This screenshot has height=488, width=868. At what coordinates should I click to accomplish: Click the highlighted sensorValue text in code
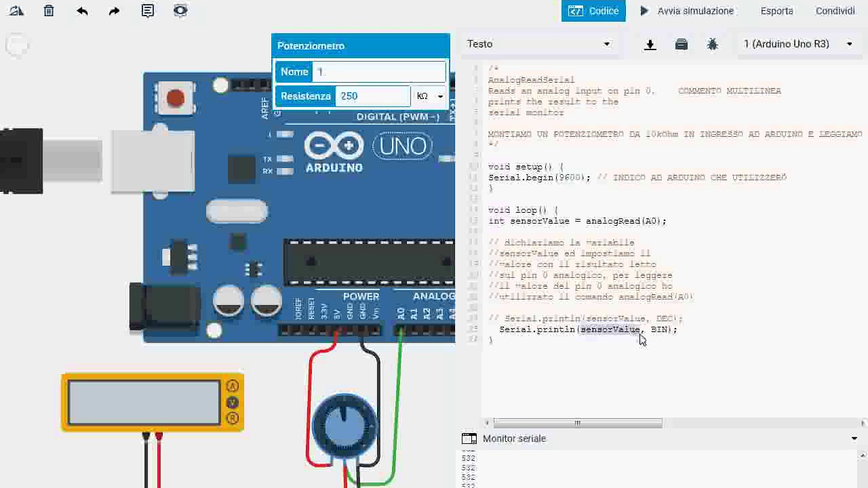coord(610,329)
